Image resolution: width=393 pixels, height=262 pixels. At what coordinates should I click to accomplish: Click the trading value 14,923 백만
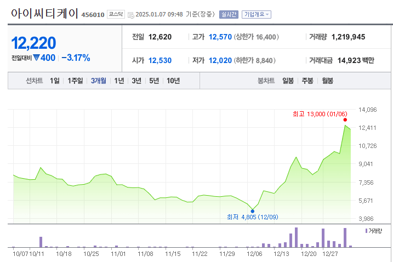356,60
